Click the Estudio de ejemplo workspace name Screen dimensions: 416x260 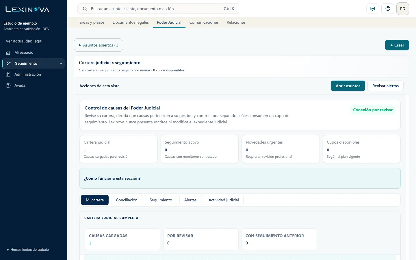tap(20, 23)
